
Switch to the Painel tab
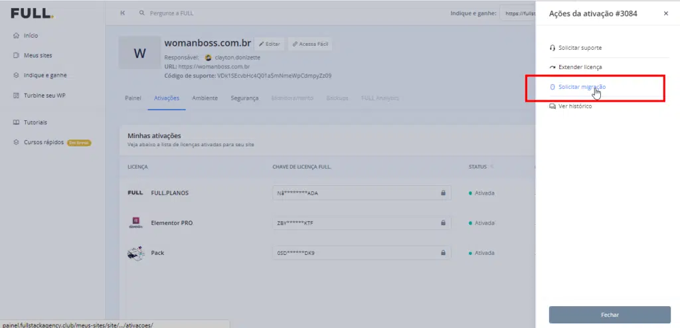(x=133, y=98)
